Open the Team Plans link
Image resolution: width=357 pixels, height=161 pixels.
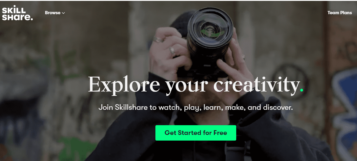[340, 13]
